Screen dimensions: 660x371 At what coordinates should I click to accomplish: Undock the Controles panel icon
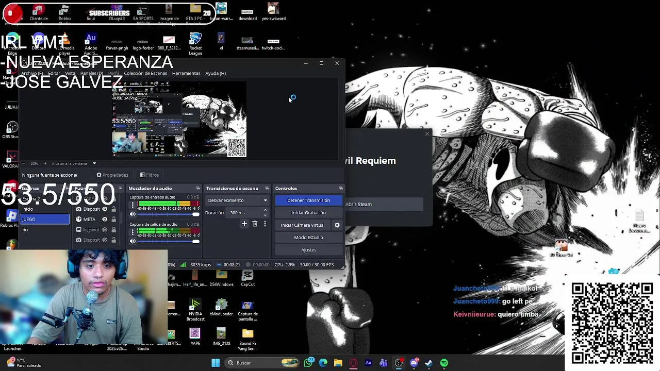pos(341,189)
